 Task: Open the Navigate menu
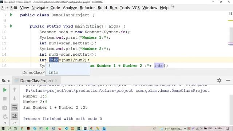pyautogui.click(x=40, y=8)
